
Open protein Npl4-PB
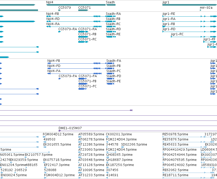click(54, 61)
